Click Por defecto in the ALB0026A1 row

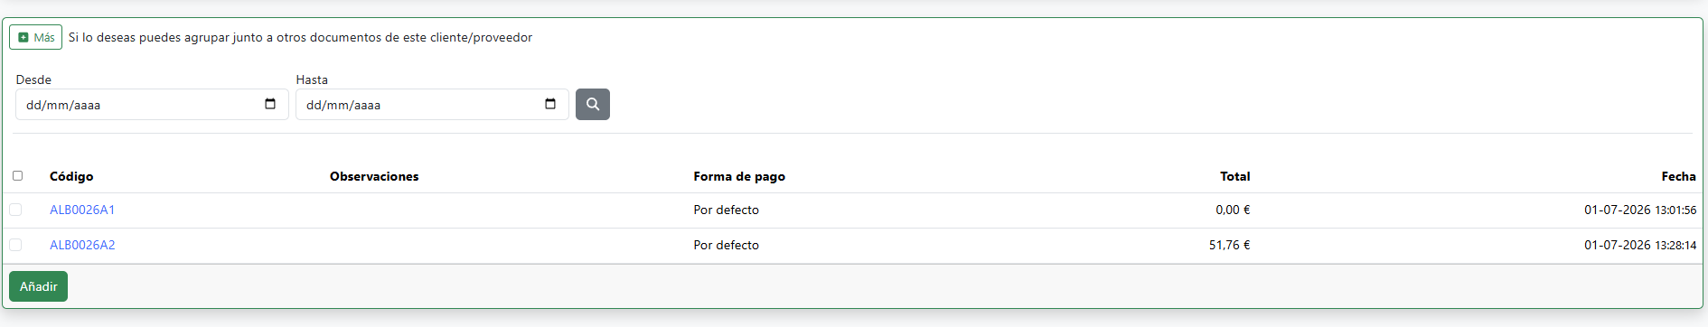[727, 210]
